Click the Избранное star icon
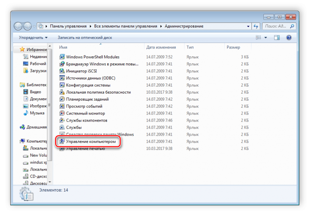310x216 pixels. pyautogui.click(x=22, y=49)
